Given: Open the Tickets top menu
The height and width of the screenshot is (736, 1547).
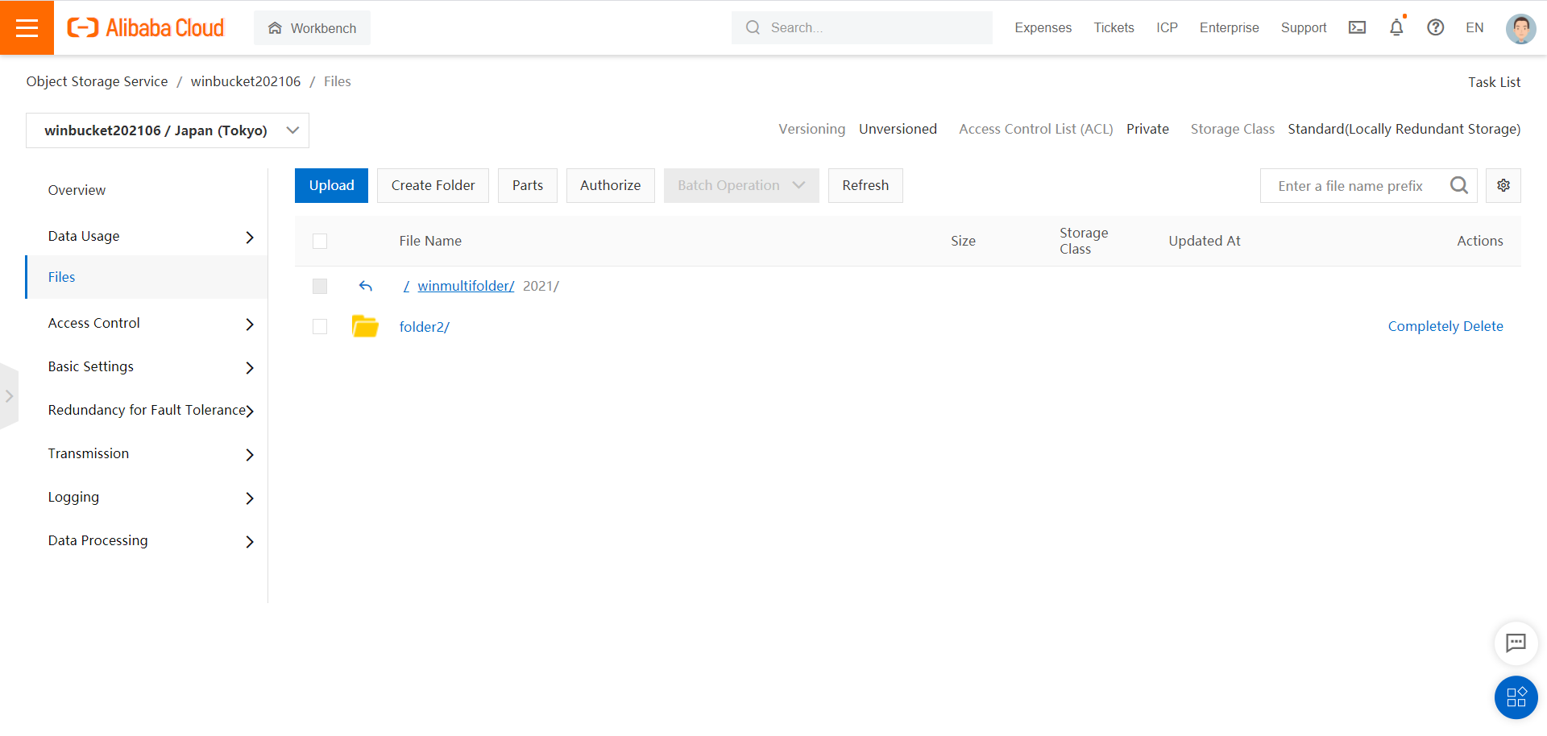Looking at the screenshot, I should (x=1114, y=27).
